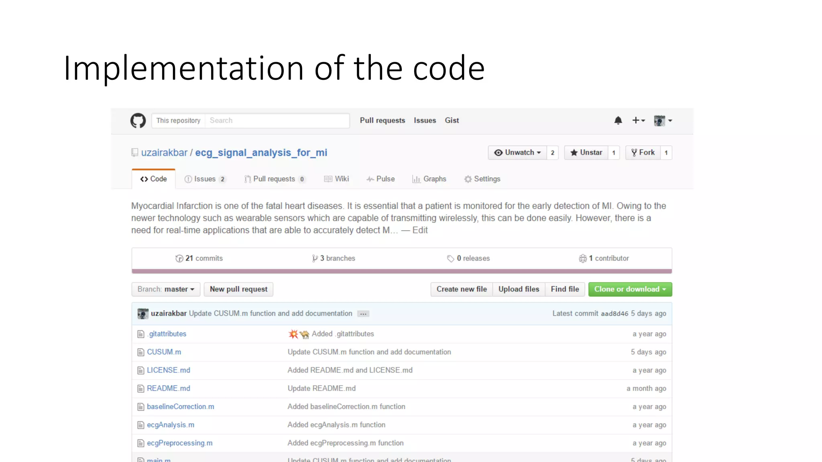This screenshot has width=822, height=462.
Task: Expand commit message ellipsis button
Action: (363, 314)
